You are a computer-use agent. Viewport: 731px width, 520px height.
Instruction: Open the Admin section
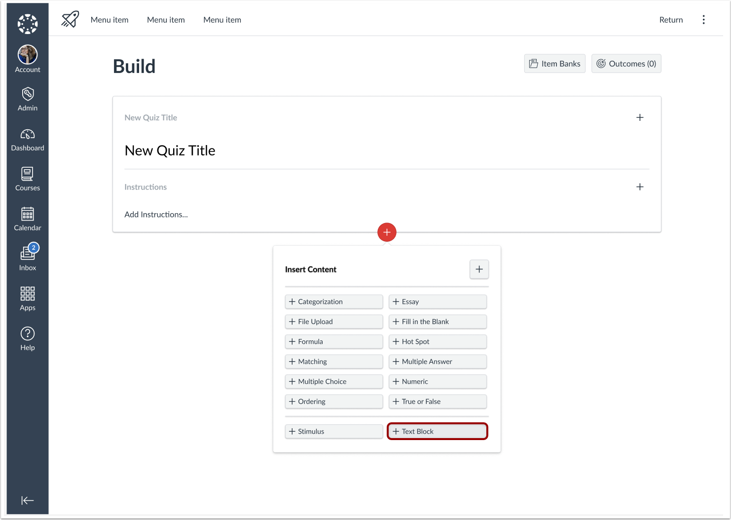coord(27,99)
